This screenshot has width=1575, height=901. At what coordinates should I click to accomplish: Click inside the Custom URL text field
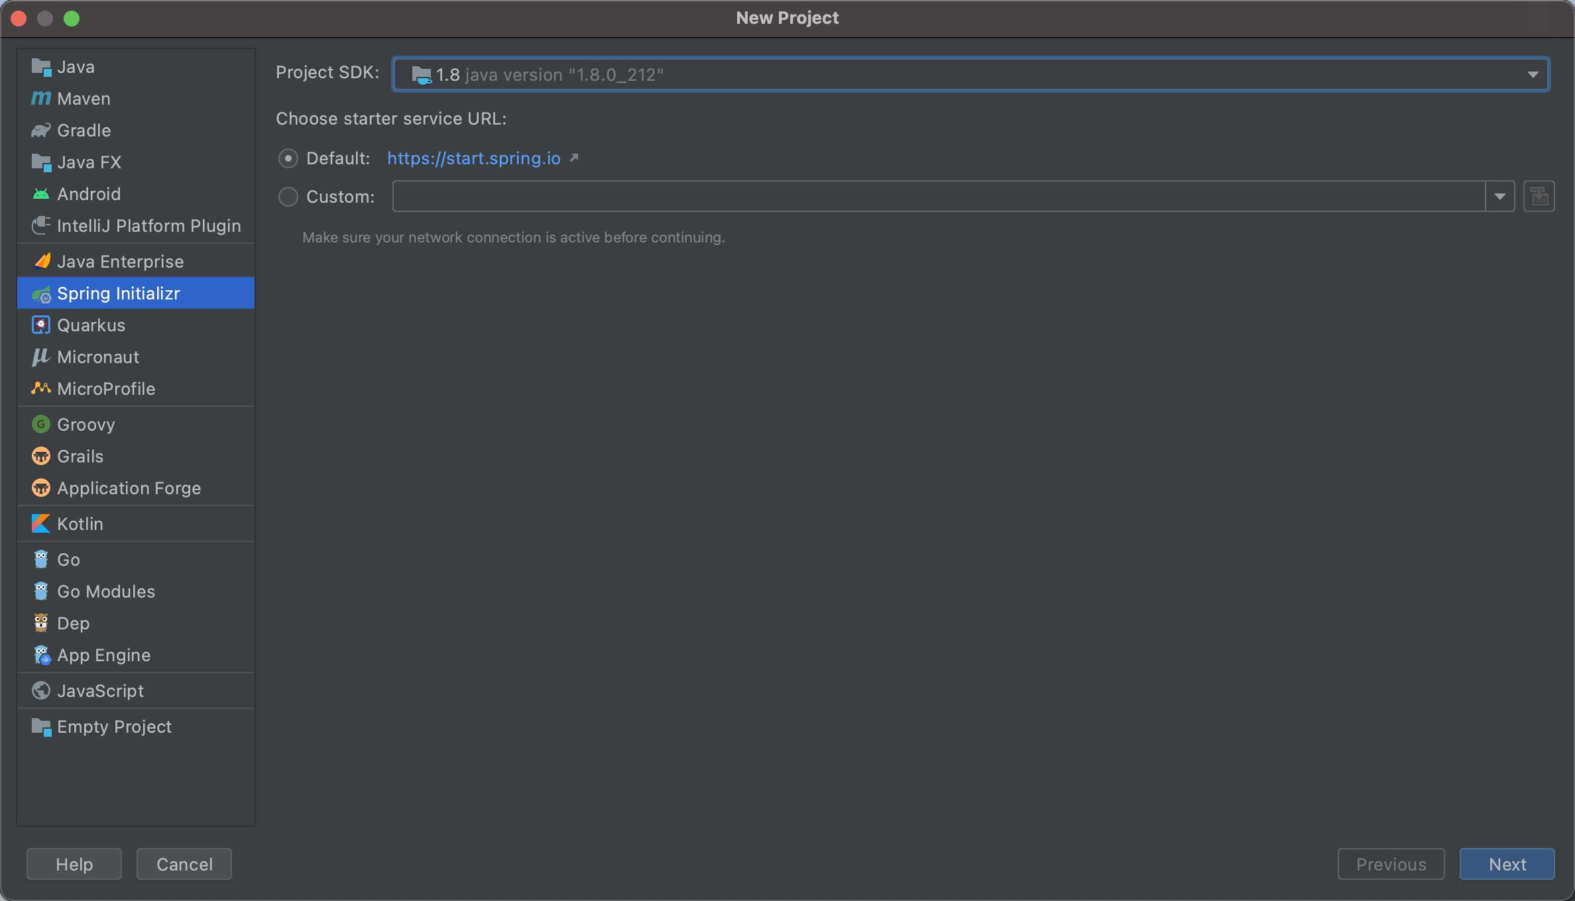click(937, 197)
